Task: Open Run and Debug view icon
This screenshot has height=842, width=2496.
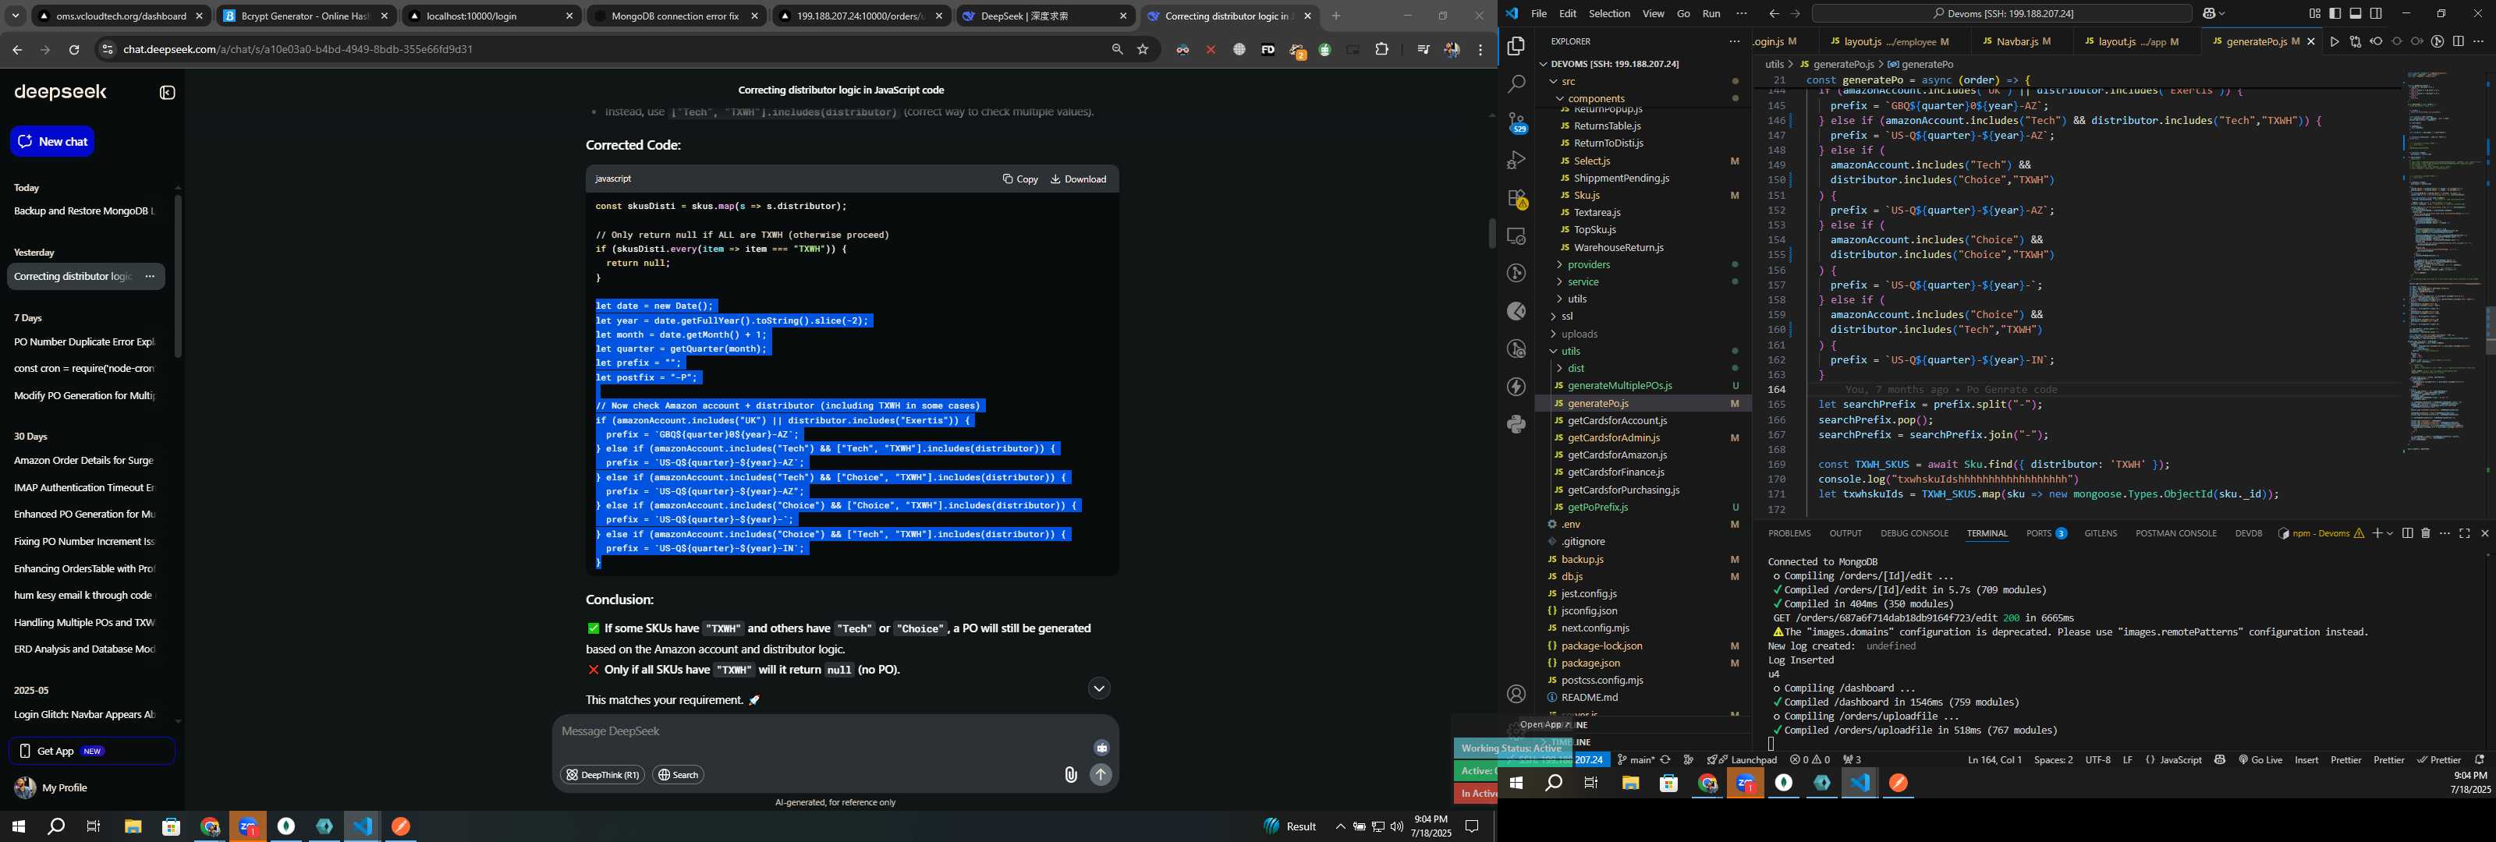Action: (1516, 160)
